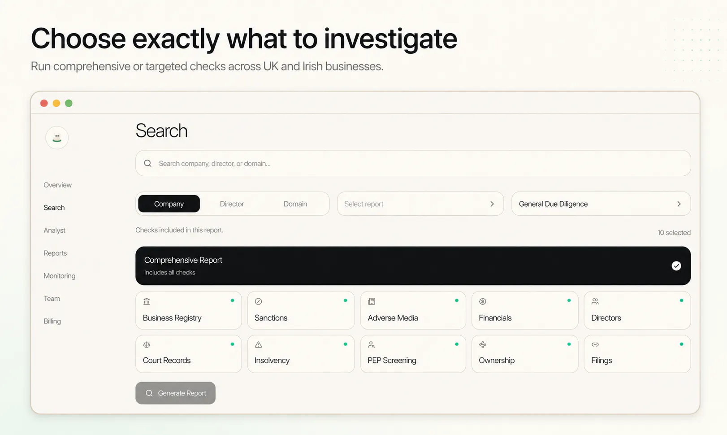Open Reports in the sidebar
The width and height of the screenshot is (727, 435).
tap(55, 253)
